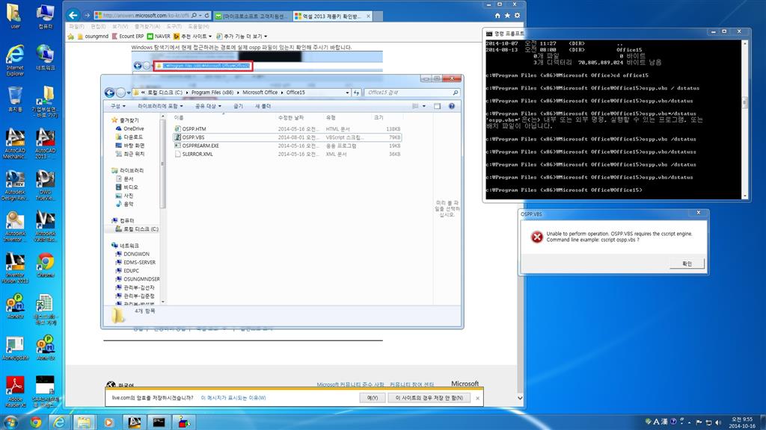Select EDMS-SERVER under network
Viewport: 766px width, 430px height.
(x=139, y=262)
